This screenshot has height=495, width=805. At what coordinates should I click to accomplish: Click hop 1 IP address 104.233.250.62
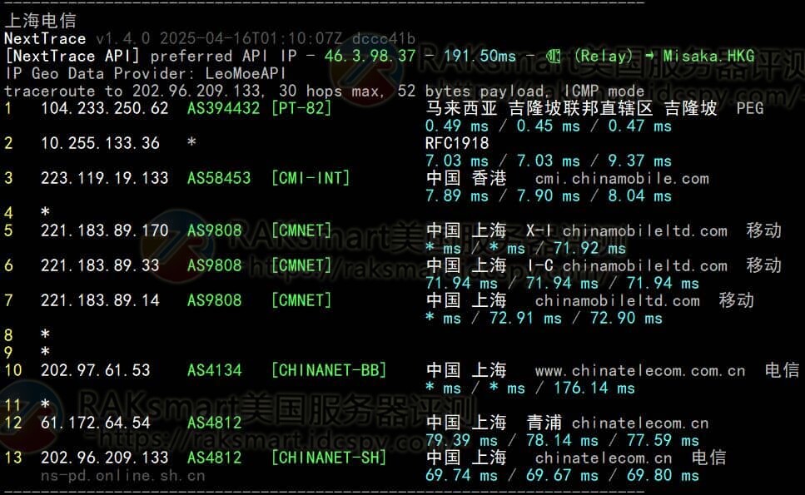coord(104,108)
